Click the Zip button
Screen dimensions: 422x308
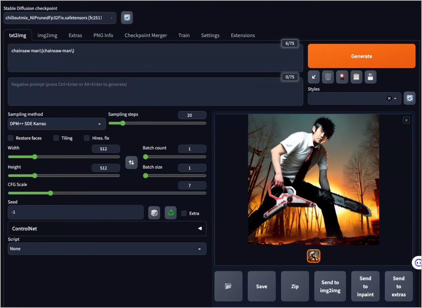pyautogui.click(x=295, y=286)
